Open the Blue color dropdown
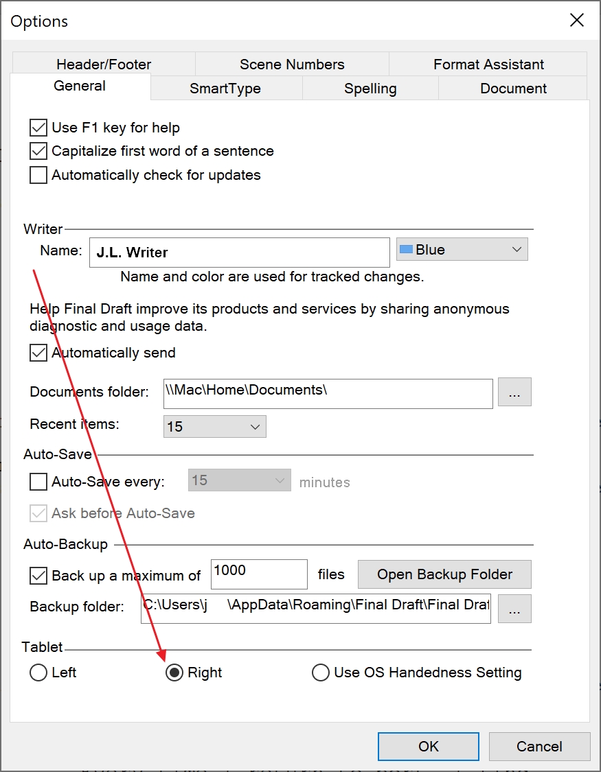601x772 pixels. [x=462, y=250]
